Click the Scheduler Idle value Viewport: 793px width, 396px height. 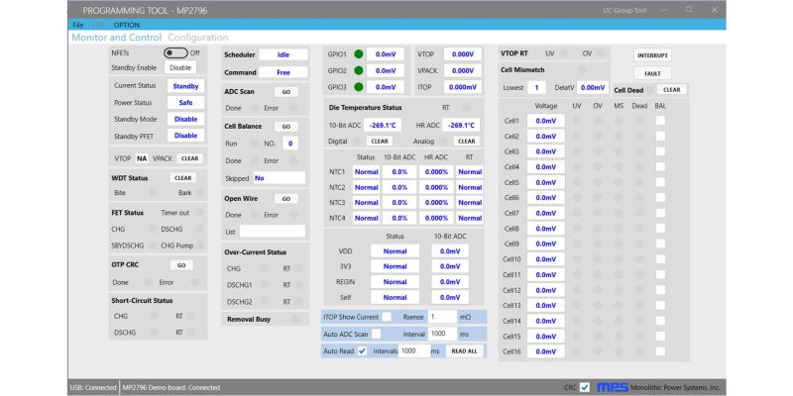coord(283,54)
